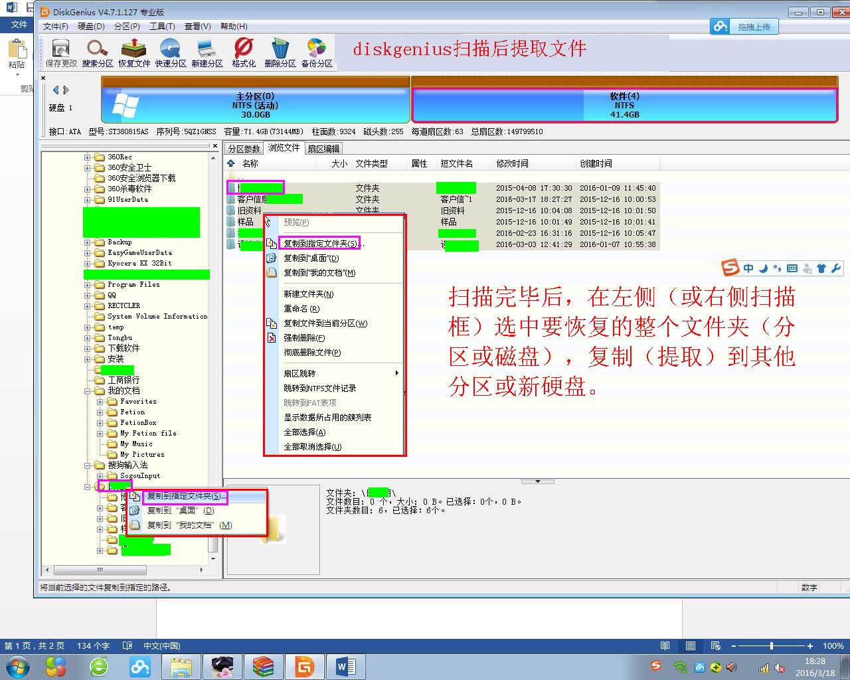
Task: Expand the 360Rec folder tree node
Action: [x=88, y=157]
